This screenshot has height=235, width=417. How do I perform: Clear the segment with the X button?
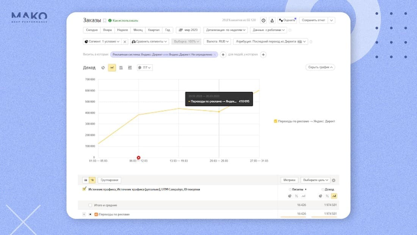point(125,41)
